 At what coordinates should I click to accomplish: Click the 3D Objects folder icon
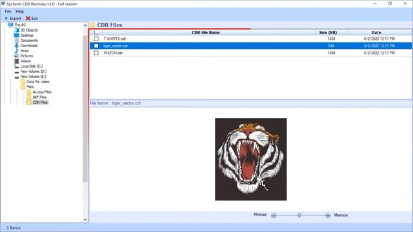[17, 30]
